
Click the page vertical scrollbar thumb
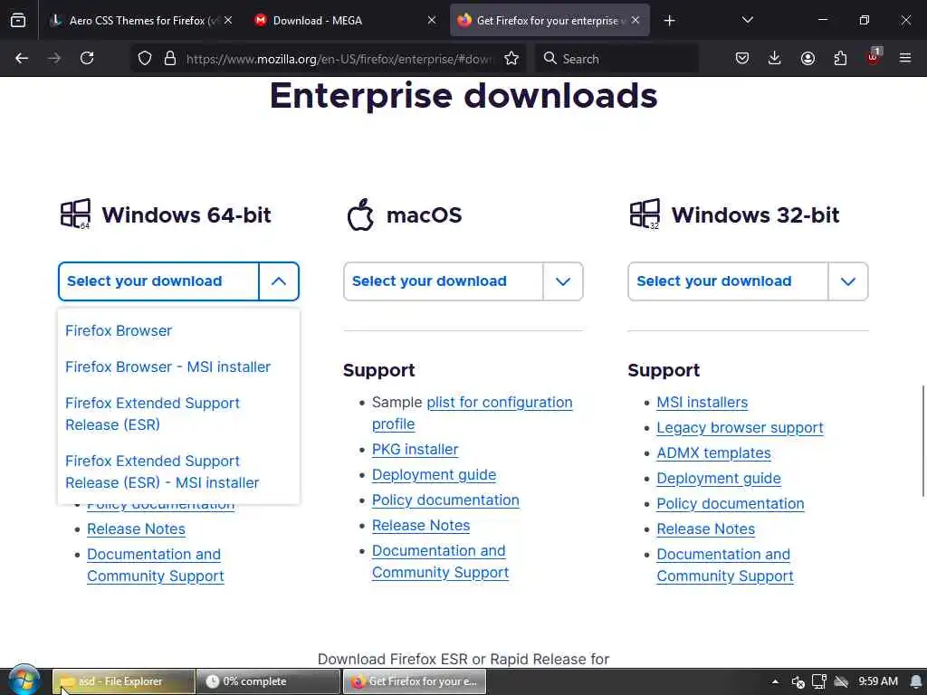[x=922, y=441]
